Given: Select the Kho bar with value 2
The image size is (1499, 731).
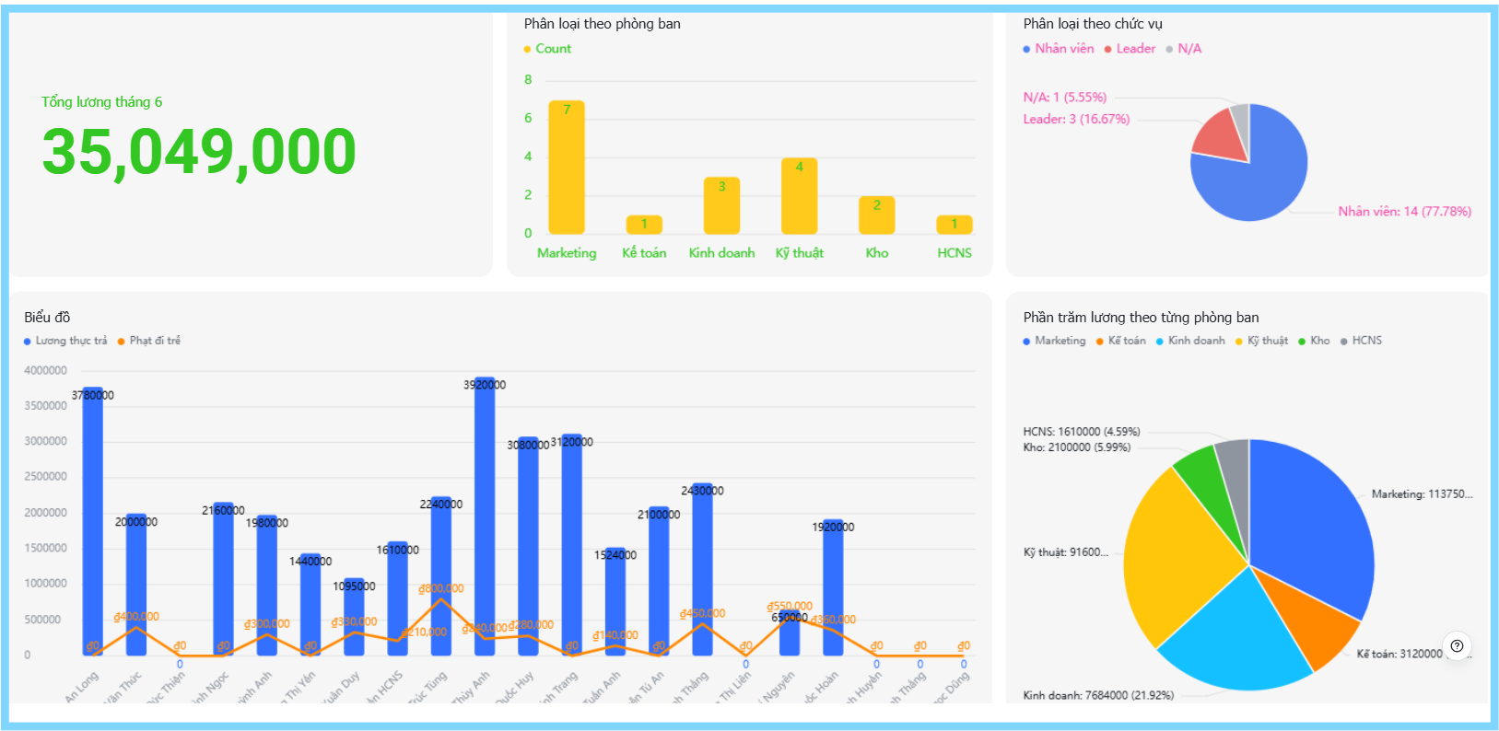Looking at the screenshot, I should coord(876,215).
